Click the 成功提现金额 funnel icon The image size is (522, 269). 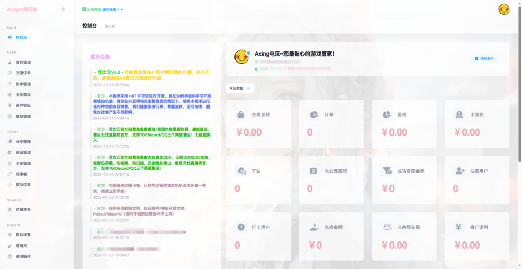click(x=386, y=171)
